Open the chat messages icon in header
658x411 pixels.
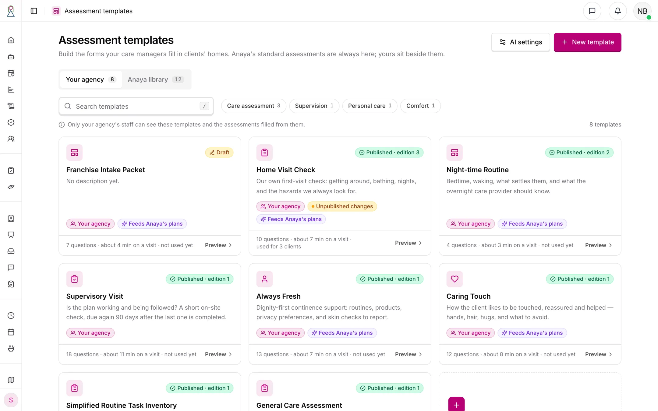[592, 11]
